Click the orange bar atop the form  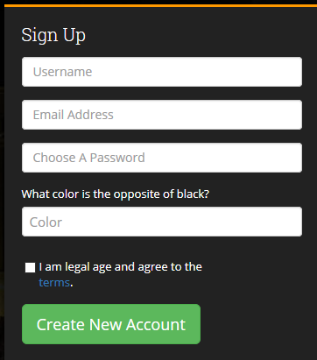click(160, 5)
